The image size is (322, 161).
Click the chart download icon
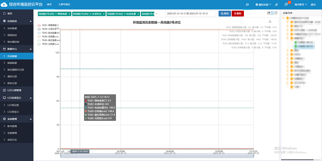tap(270, 22)
